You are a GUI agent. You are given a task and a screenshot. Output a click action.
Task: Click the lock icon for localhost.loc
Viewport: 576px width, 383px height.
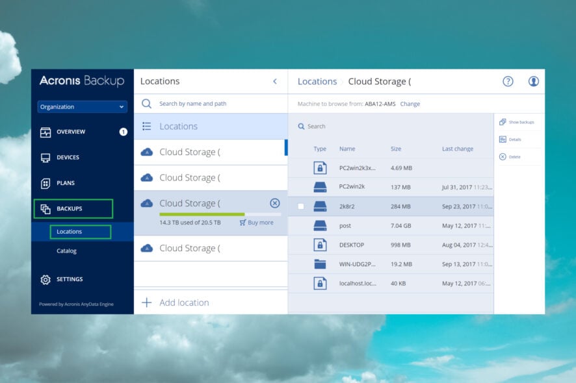tap(320, 283)
